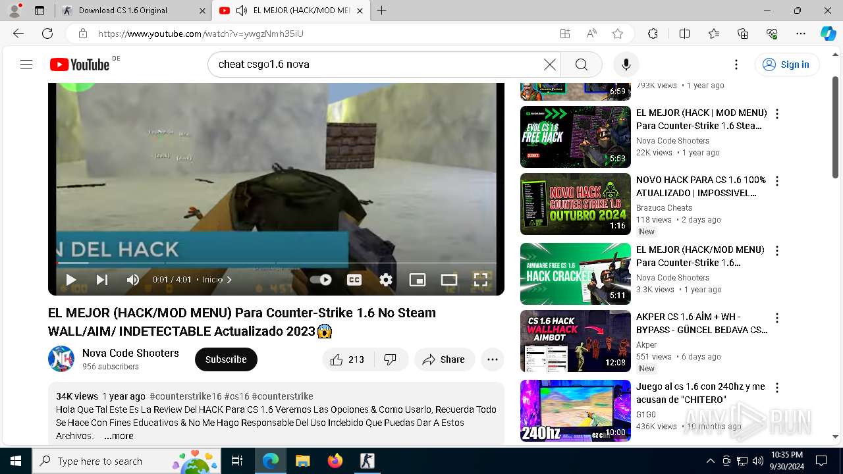The image size is (843, 474).
Task: Add this page to favorites star
Action: 618,34
